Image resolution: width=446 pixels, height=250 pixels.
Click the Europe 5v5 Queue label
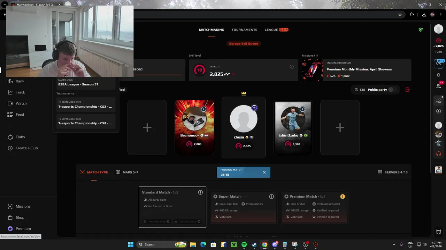pos(244,44)
